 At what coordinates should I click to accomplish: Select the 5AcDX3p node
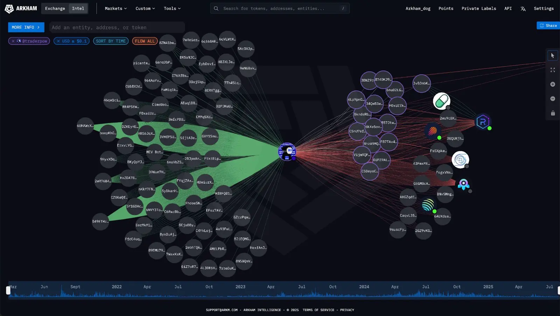(x=246, y=49)
